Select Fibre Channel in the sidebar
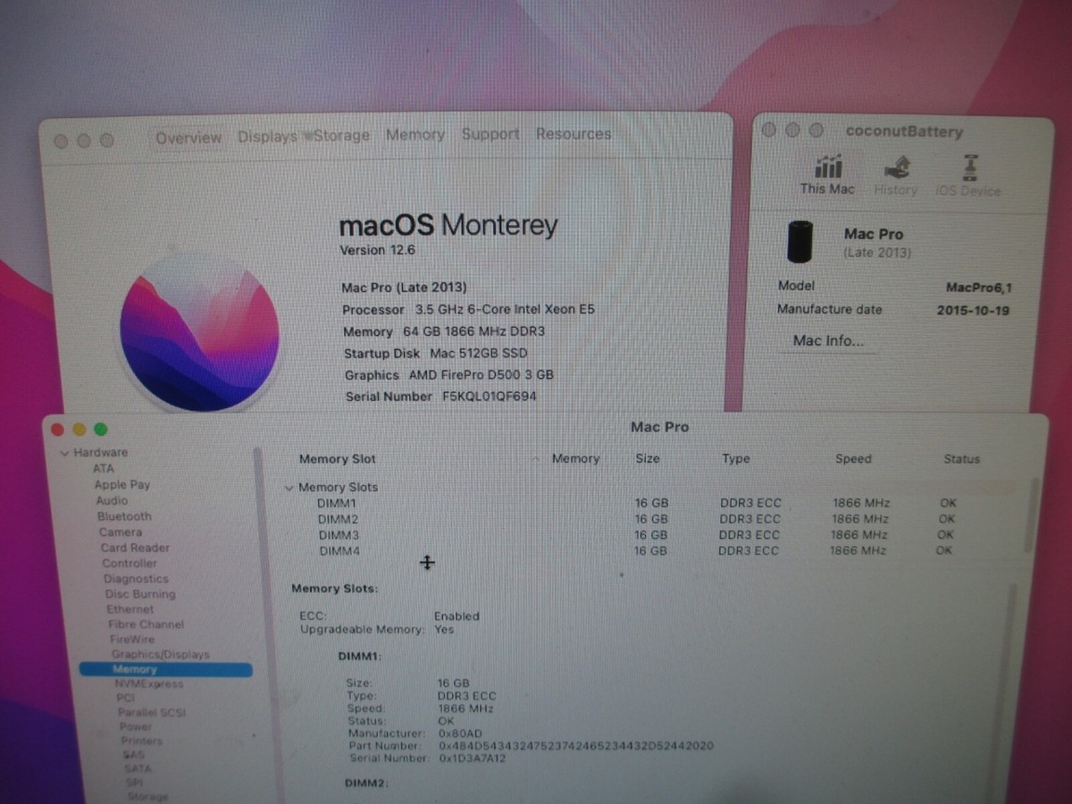Viewport: 1072px width, 804px height. (x=146, y=624)
